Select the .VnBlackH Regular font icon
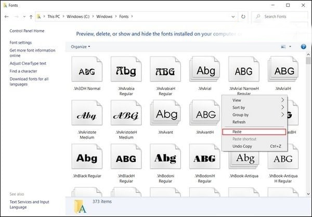This screenshot has height=217, width=312. (126, 157)
